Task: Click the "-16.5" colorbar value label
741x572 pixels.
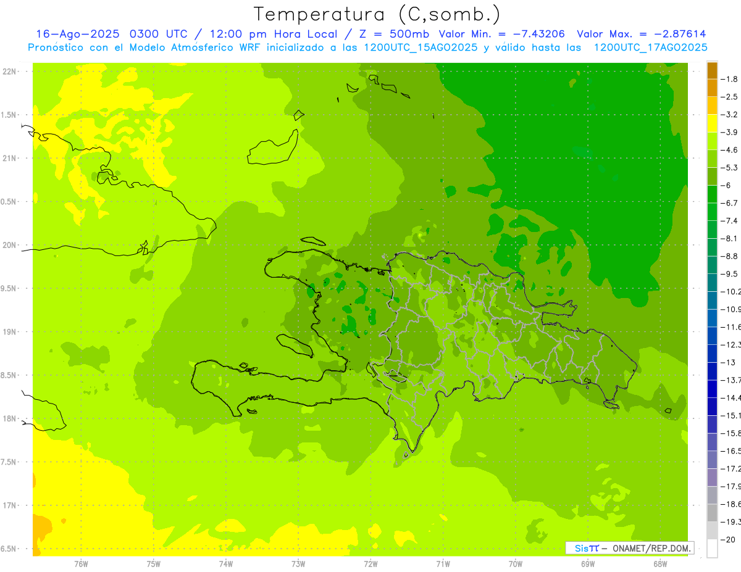Action: (x=731, y=451)
